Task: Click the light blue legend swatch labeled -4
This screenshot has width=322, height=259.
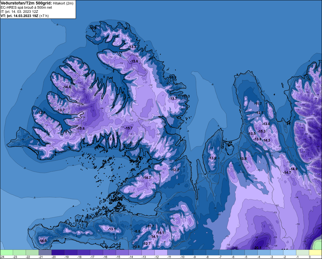Action: tap(264, 252)
